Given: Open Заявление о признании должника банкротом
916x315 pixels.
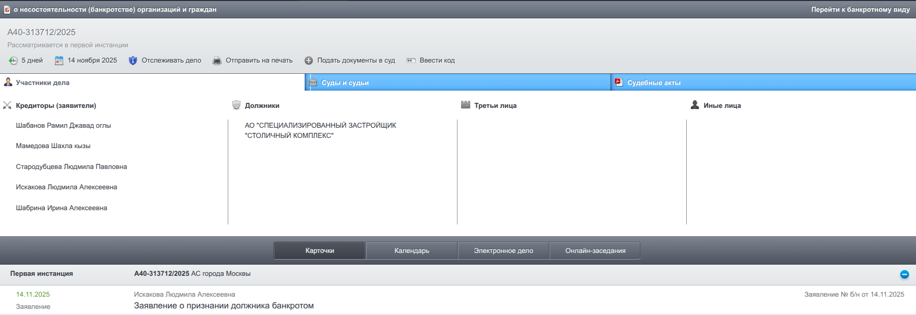Looking at the screenshot, I should pos(224,305).
